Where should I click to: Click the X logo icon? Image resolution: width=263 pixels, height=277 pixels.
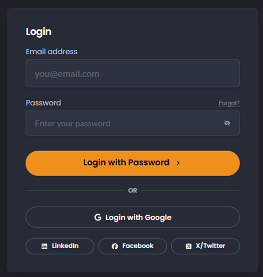(x=188, y=246)
